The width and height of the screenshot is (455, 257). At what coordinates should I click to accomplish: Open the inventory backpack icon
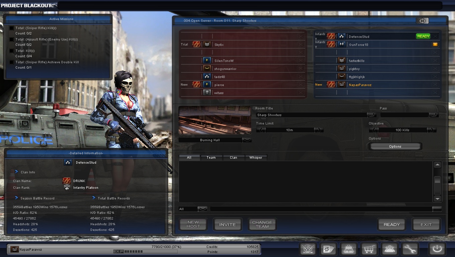click(x=348, y=249)
